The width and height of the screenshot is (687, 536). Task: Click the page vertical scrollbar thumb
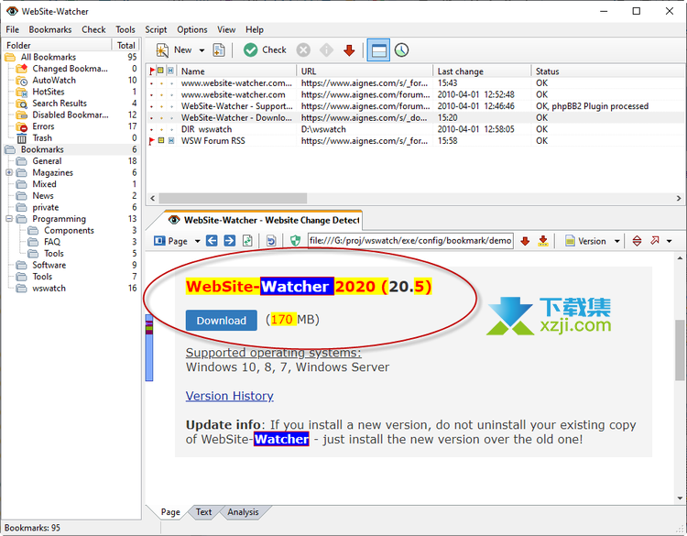click(x=680, y=350)
